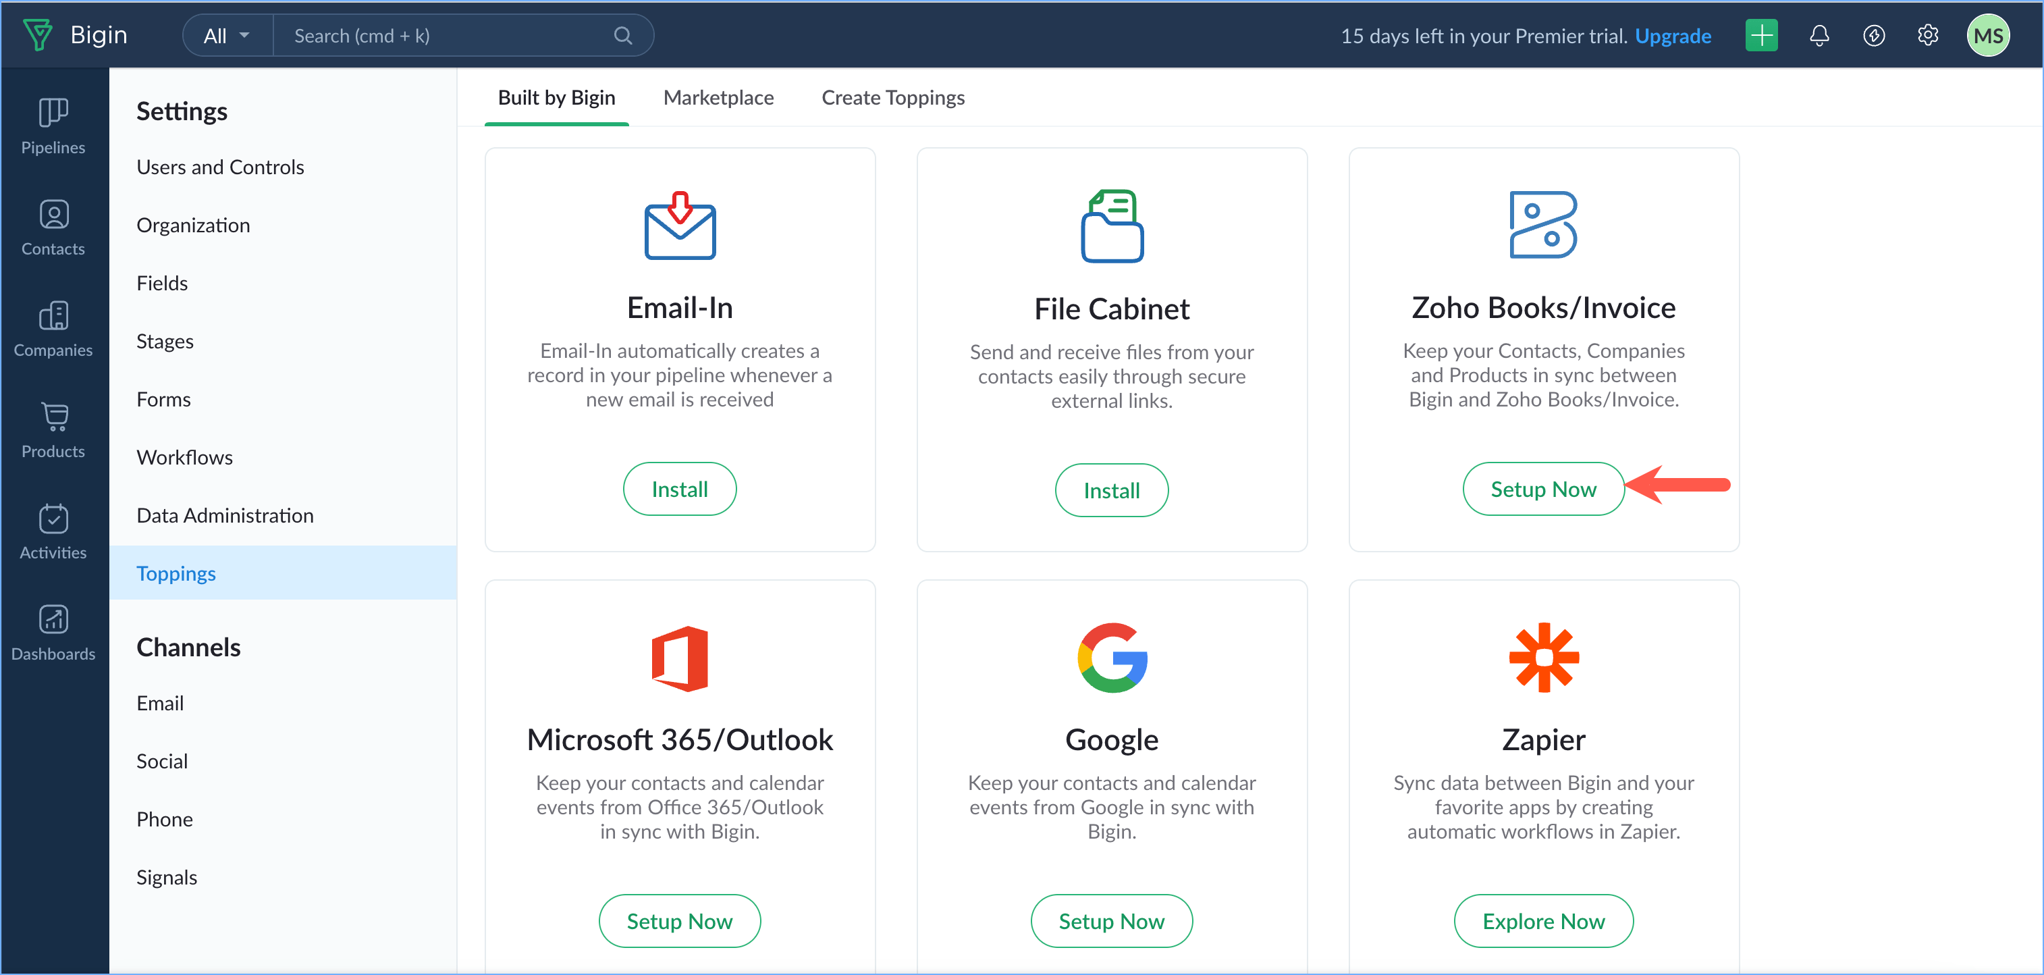The width and height of the screenshot is (2044, 975).
Task: Click the Microsoft 365/Outlook card title
Action: tap(680, 739)
